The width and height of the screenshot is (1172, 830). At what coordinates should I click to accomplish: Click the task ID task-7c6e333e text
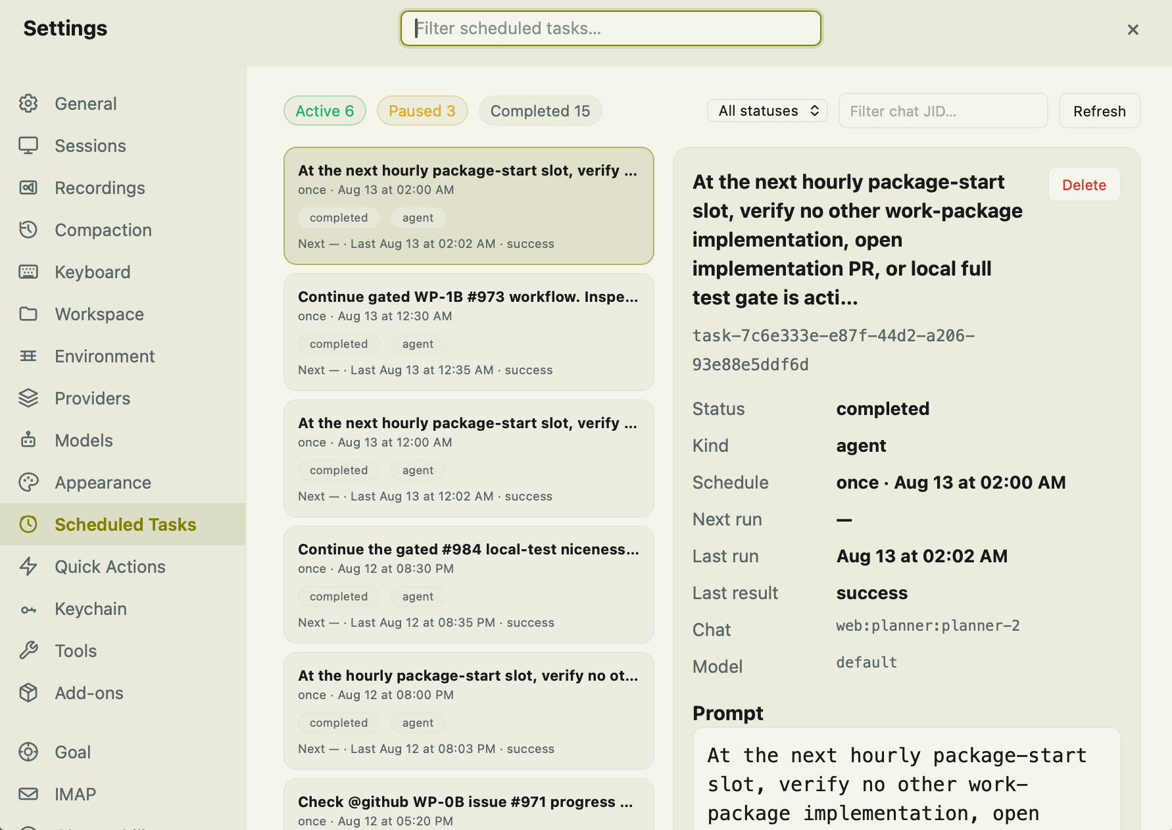833,350
